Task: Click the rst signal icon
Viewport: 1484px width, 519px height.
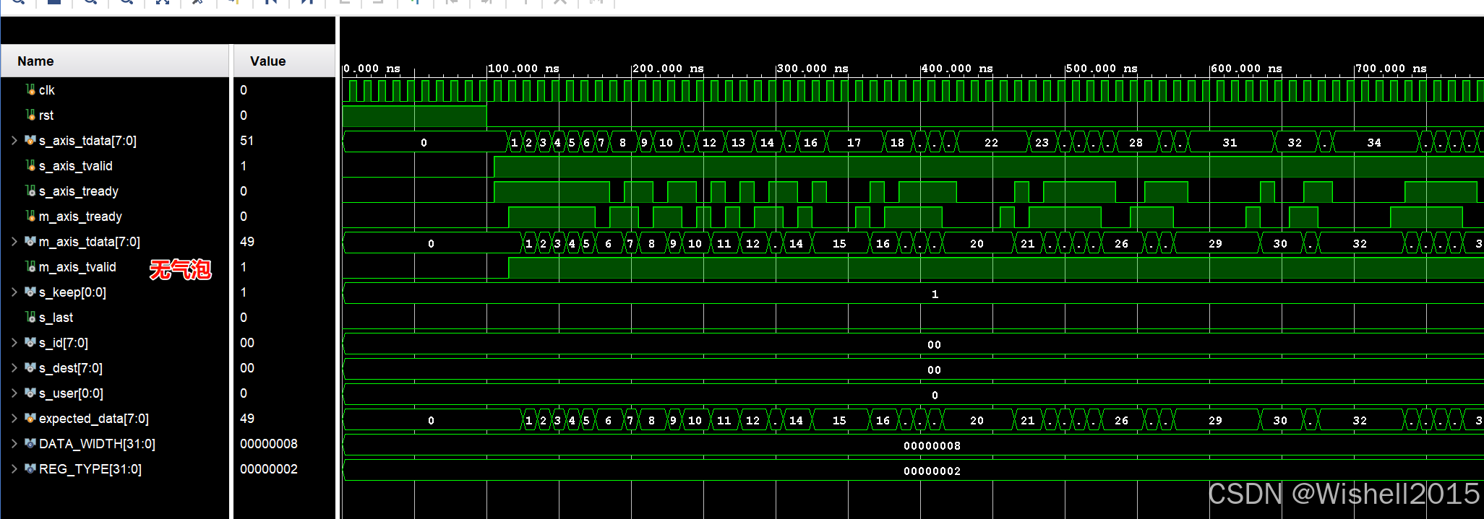Action: point(30,115)
